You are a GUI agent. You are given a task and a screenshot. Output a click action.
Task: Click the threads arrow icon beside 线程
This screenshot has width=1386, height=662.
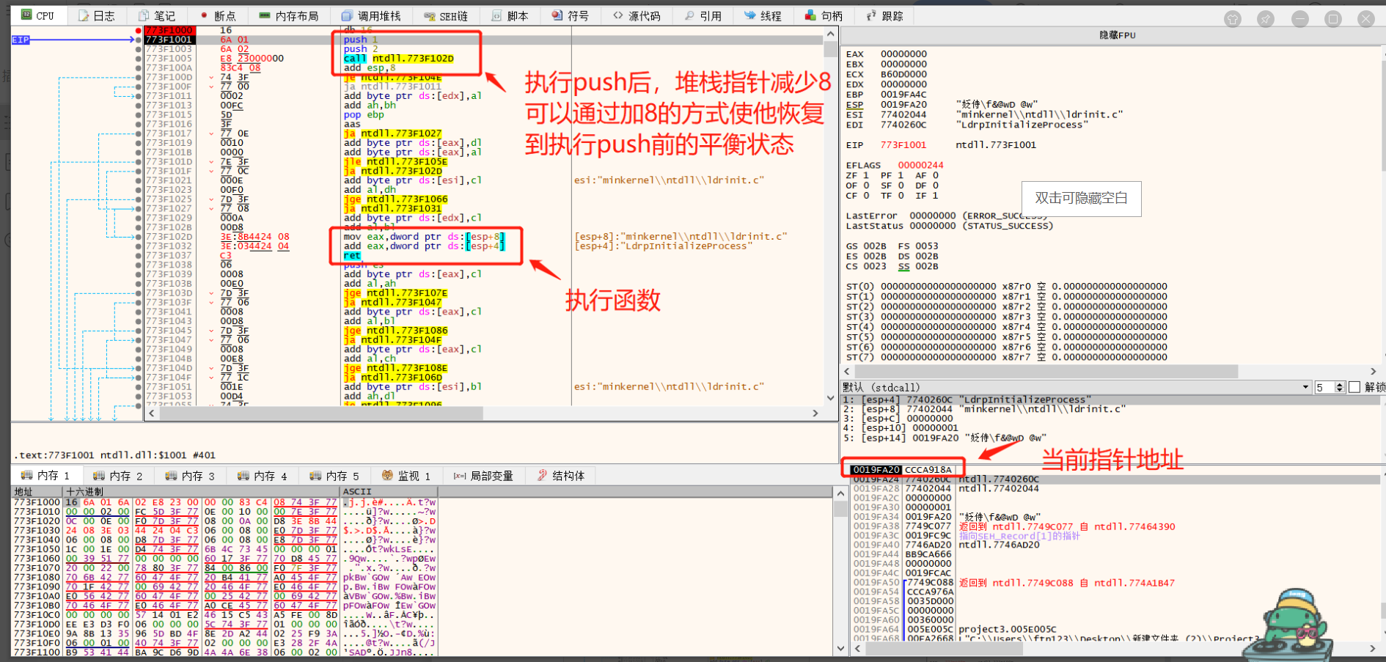(749, 15)
